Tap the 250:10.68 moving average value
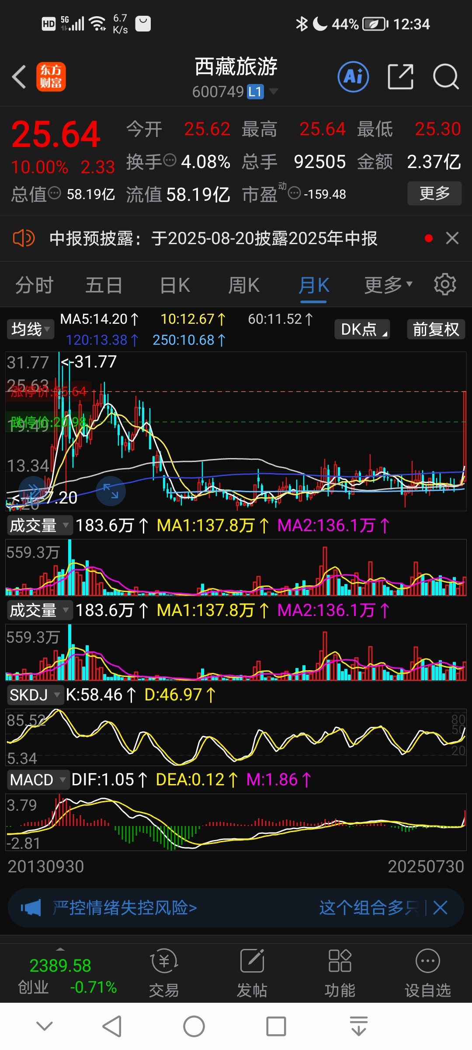472x1050 pixels. pyautogui.click(x=189, y=340)
